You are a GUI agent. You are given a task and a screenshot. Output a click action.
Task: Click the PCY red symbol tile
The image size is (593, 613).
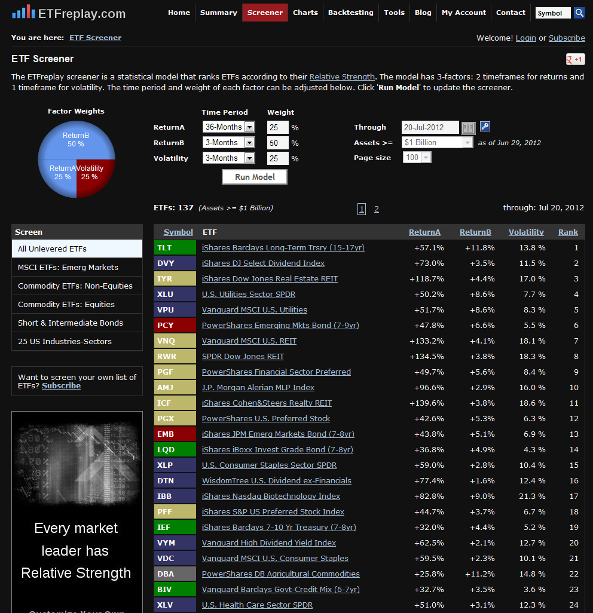coord(175,325)
